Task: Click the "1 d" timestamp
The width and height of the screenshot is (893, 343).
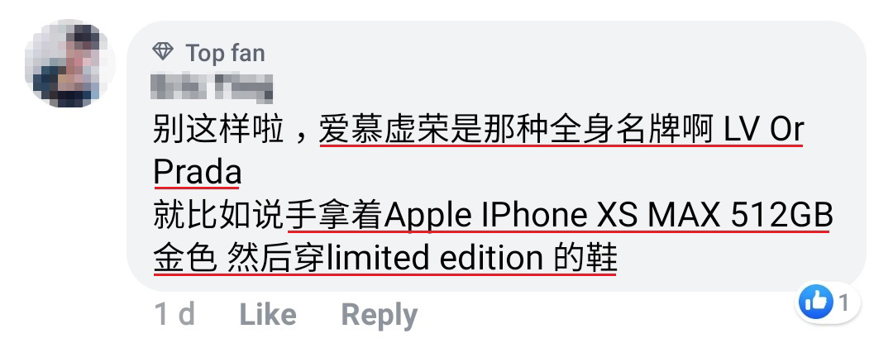Action: pos(174,314)
